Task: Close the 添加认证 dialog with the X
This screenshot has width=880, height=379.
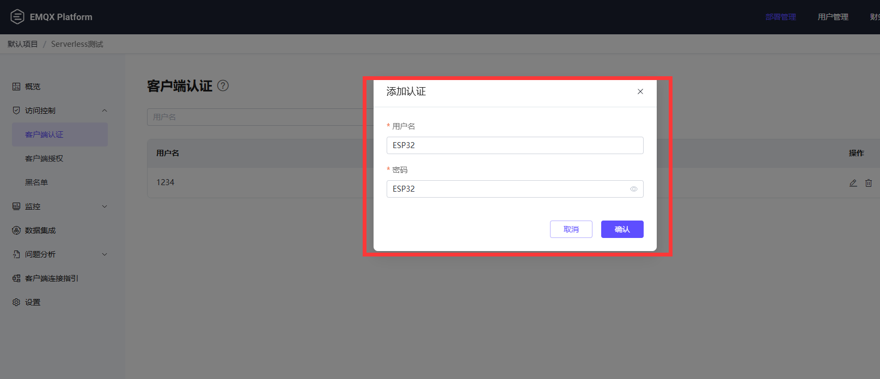Action: tap(640, 91)
